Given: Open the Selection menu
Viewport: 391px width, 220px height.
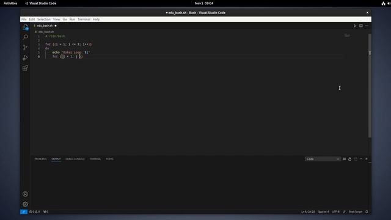Looking at the screenshot, I should coord(44,19).
